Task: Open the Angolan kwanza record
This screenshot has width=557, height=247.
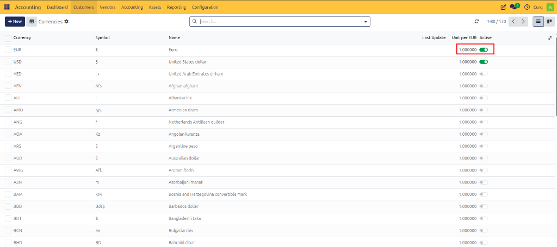Action: tap(184, 134)
